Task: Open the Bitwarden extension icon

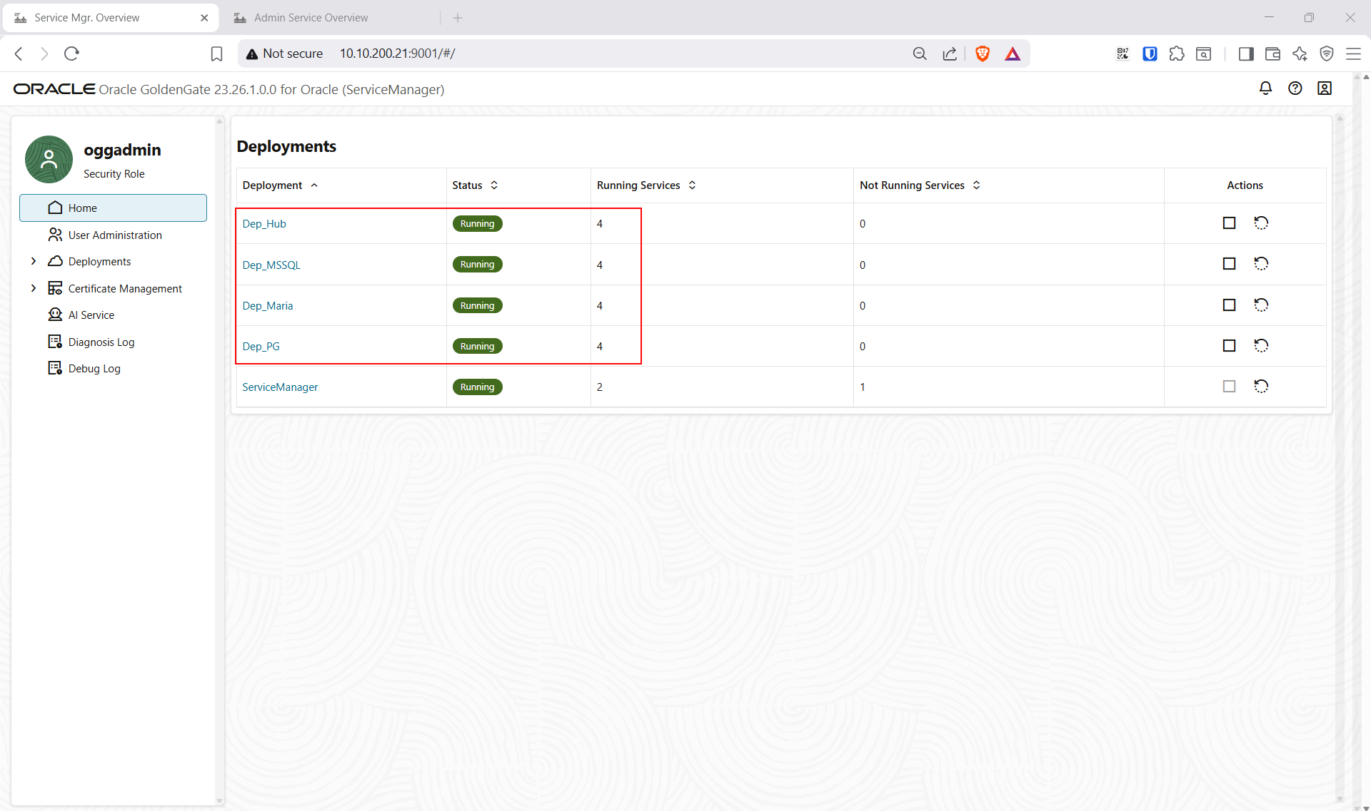Action: [x=1150, y=53]
